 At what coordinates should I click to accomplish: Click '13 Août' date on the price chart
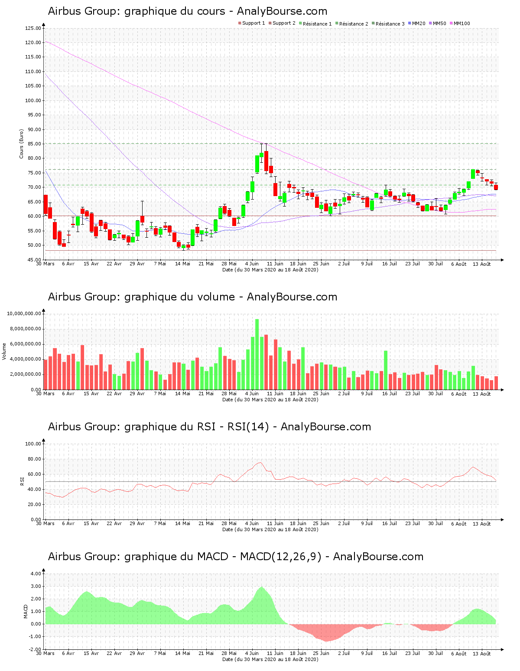coord(481,264)
